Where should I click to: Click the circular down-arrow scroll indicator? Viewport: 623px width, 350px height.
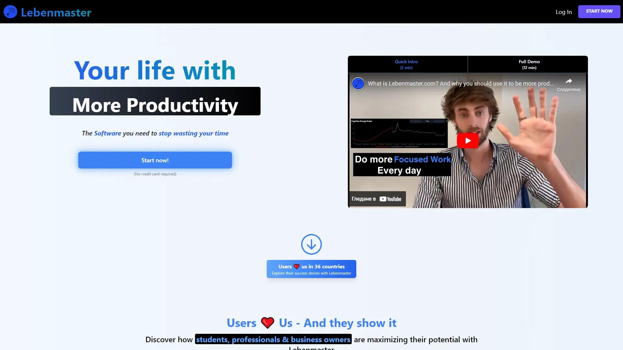point(311,244)
